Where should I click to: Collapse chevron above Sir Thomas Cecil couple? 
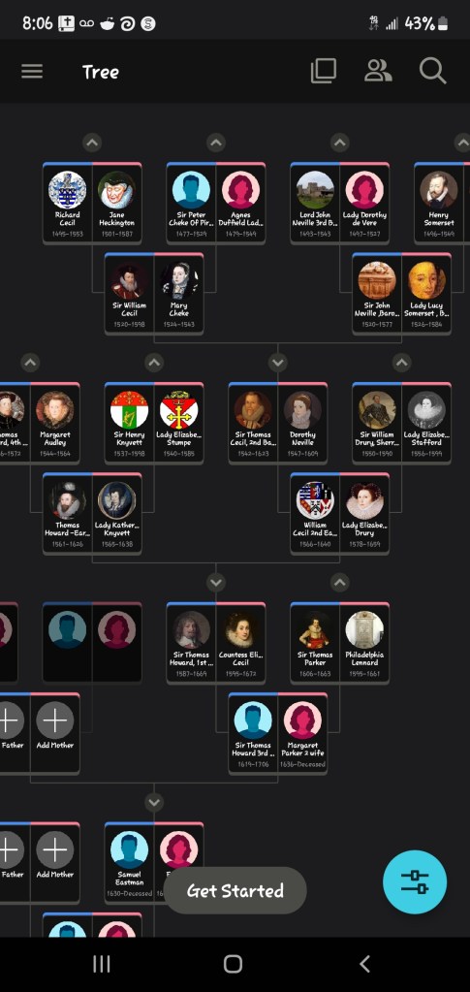point(278,363)
